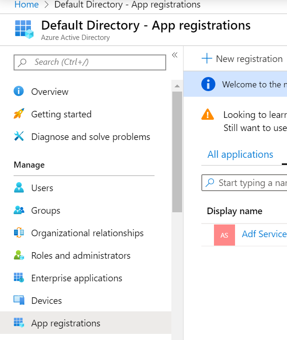
Task: Focus the Start typing a name filter field
Action: pyautogui.click(x=244, y=183)
